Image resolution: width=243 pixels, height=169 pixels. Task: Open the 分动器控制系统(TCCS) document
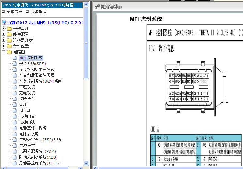pyautogui.click(x=40, y=163)
